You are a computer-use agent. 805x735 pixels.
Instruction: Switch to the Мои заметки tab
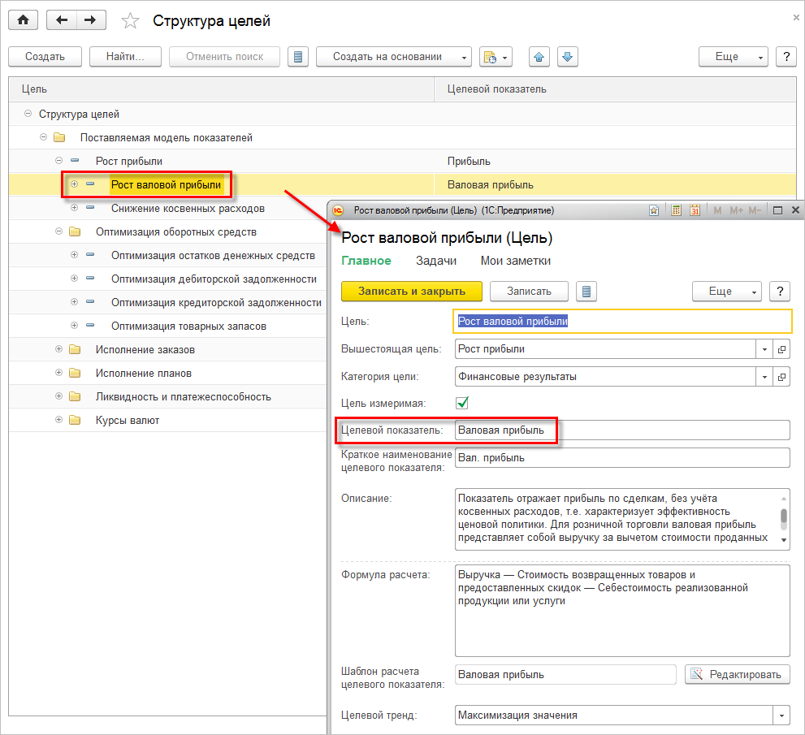(516, 261)
